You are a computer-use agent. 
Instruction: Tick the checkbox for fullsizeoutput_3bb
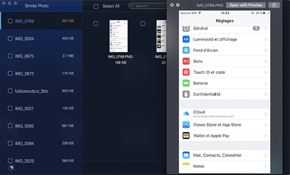click(10, 91)
